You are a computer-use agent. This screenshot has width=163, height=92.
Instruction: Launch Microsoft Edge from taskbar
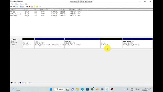click(83, 89)
